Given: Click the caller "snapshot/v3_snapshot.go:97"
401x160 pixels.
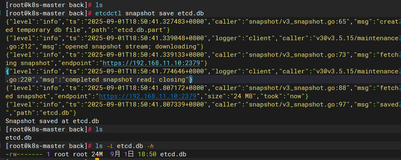Looking at the screenshot, I should (x=297, y=104).
